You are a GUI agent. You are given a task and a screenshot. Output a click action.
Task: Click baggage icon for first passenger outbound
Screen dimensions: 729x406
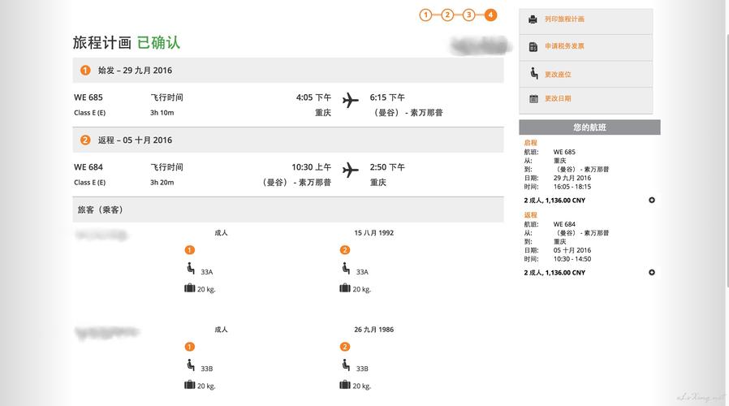(190, 288)
